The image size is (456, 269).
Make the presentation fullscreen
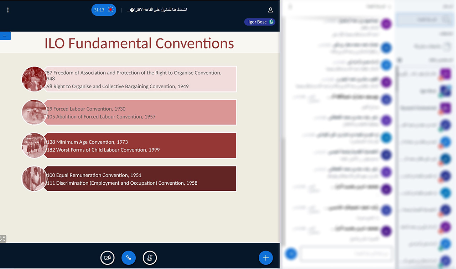tap(3, 239)
